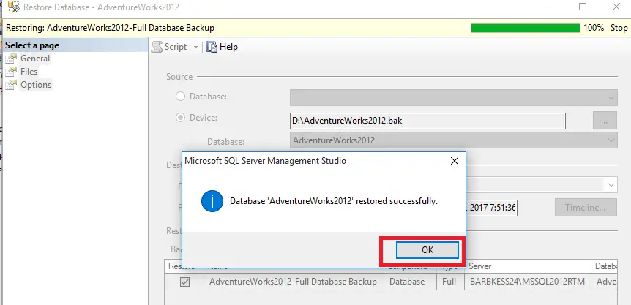631x305 pixels.
Task: Click the device browse ellipsis button
Action: [x=604, y=120]
